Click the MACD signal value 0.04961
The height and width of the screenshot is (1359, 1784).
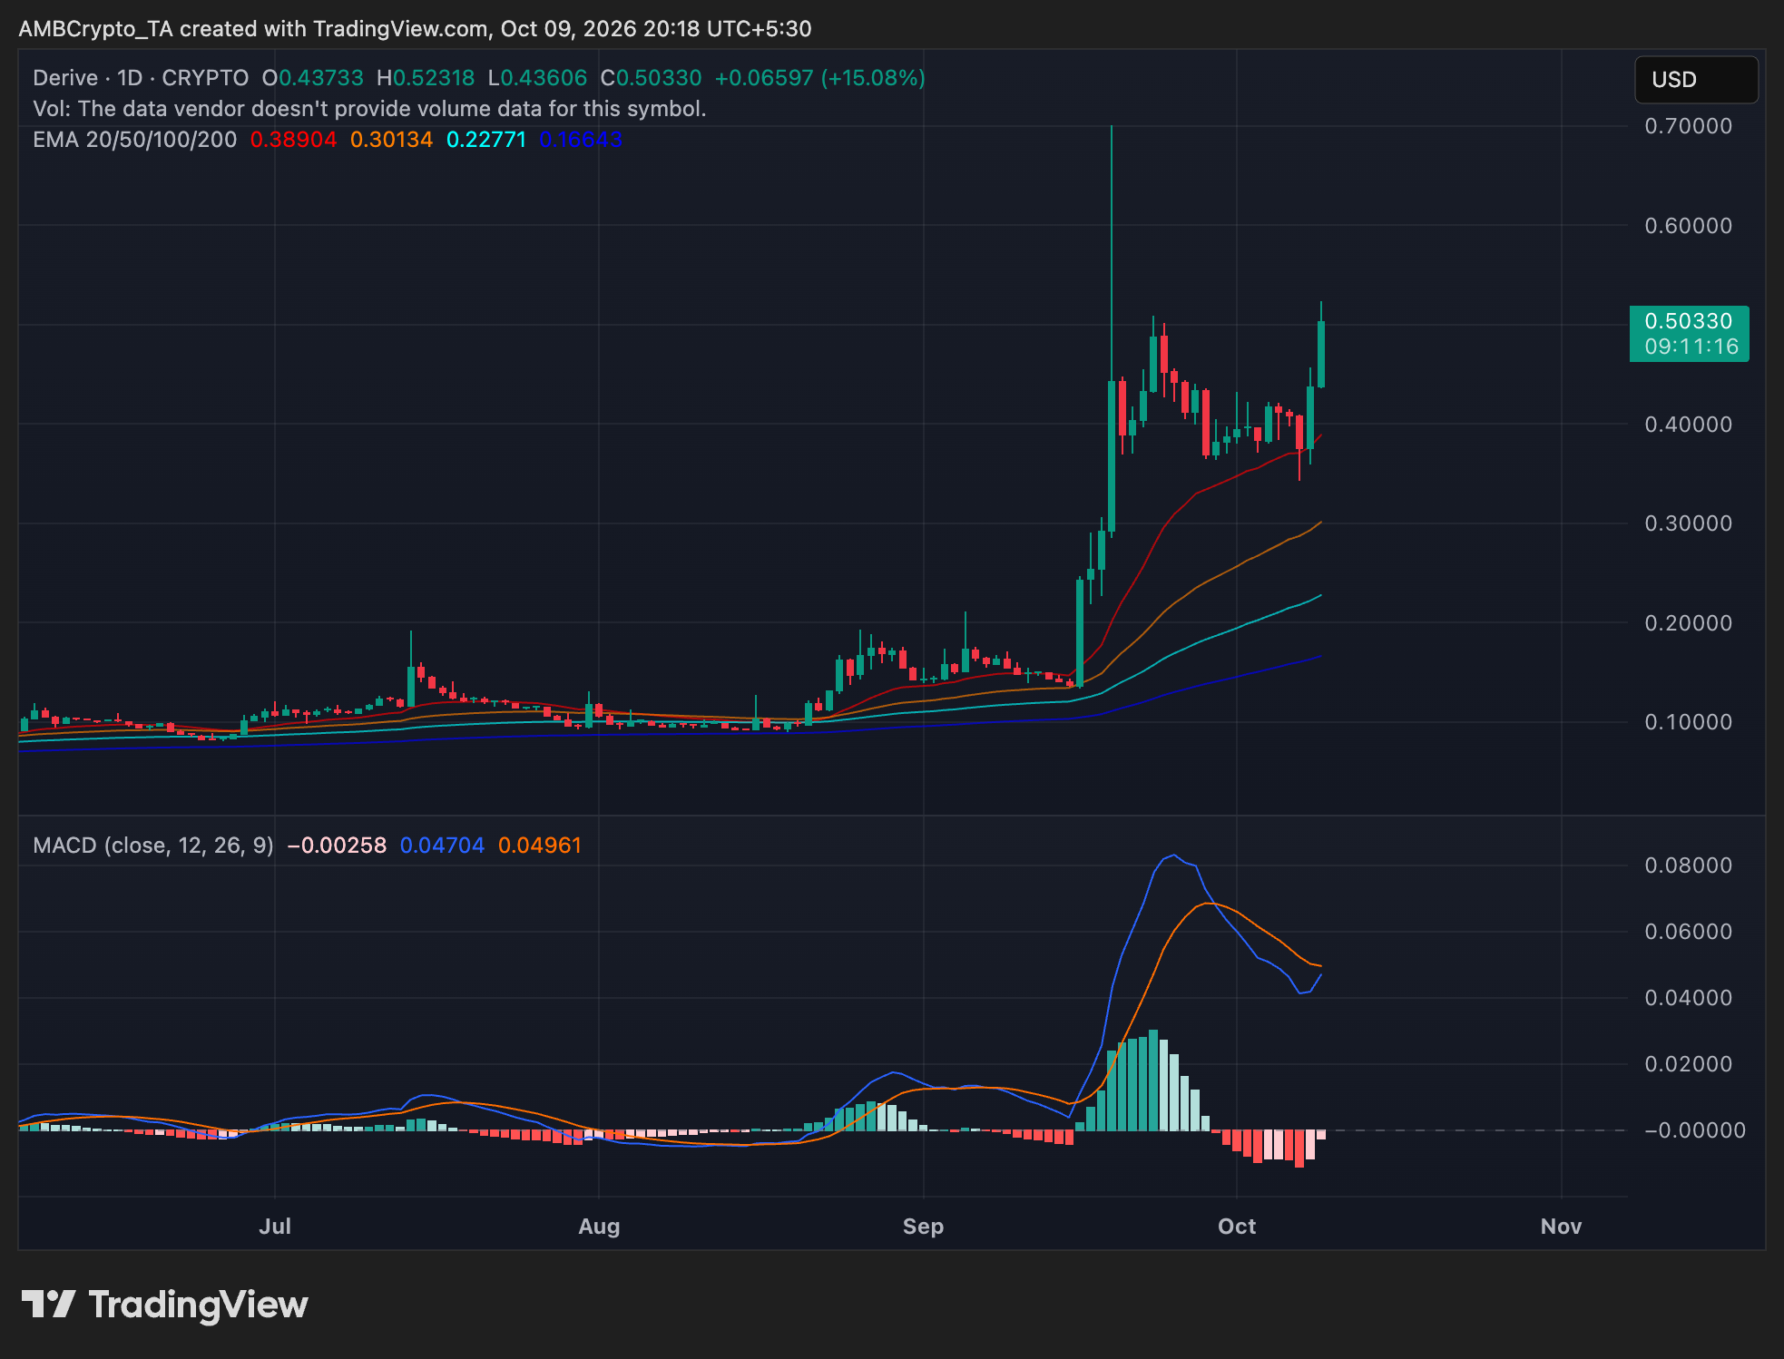pos(540,846)
